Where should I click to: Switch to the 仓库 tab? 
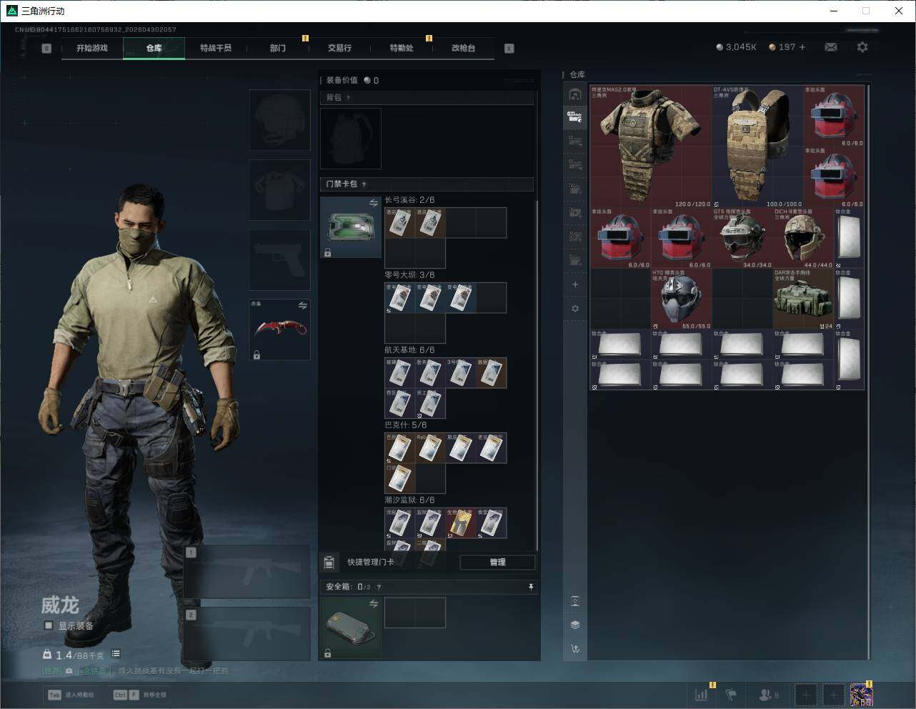point(154,48)
